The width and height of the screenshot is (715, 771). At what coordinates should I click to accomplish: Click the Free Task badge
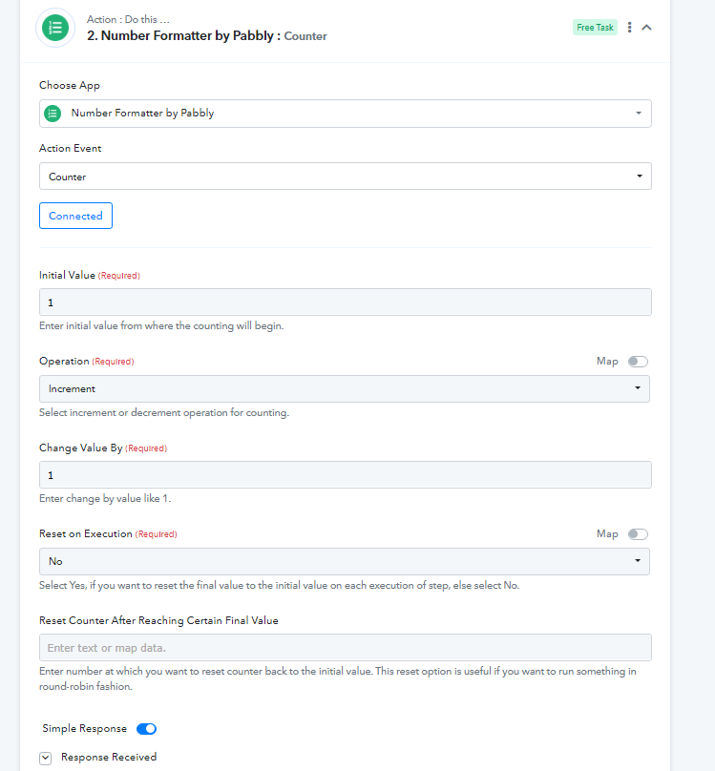[595, 28]
